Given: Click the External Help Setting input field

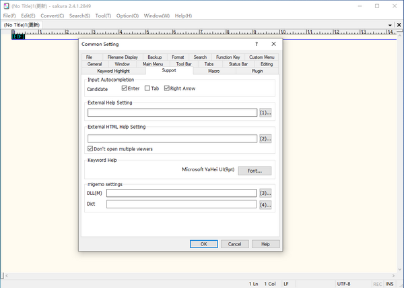Looking at the screenshot, I should [172, 113].
